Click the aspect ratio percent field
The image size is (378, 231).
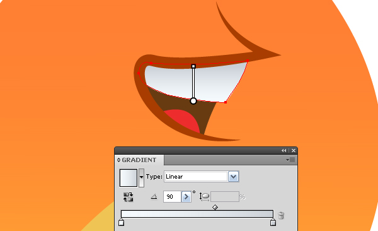point(225,197)
